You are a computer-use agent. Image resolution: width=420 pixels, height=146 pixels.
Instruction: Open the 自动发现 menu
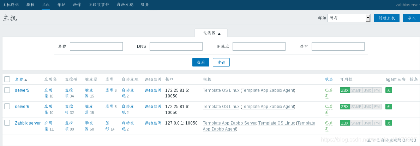click(125, 5)
